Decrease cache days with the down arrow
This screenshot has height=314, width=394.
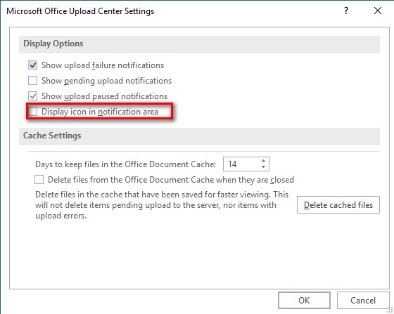pyautogui.click(x=263, y=167)
